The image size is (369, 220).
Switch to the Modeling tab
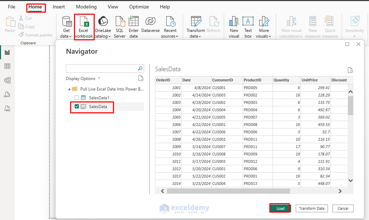[86, 7]
